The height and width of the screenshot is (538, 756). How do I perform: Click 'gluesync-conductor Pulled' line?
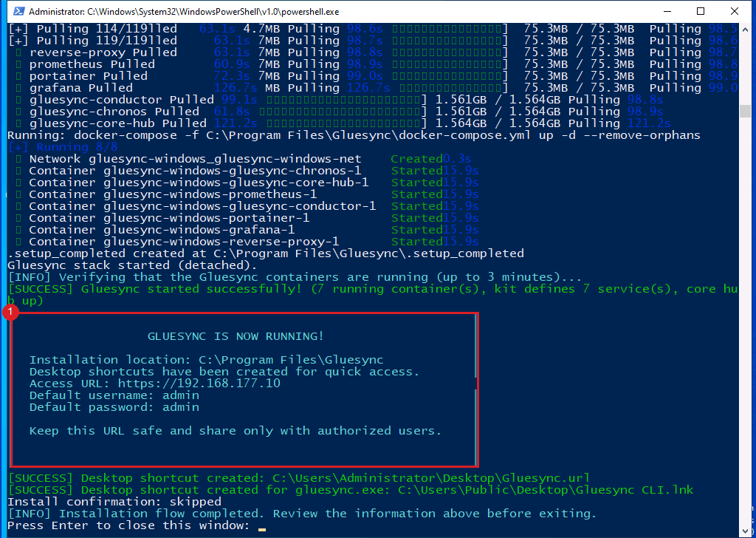pyautogui.click(x=339, y=100)
